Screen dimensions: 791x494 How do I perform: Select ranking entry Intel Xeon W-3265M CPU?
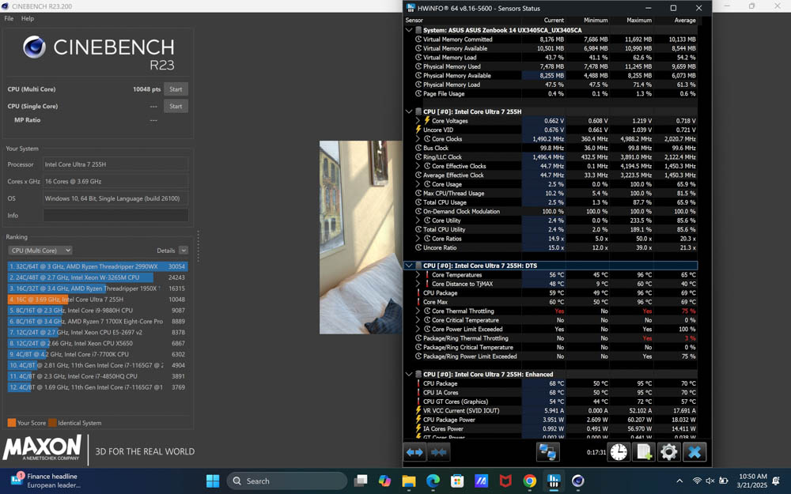coord(97,277)
